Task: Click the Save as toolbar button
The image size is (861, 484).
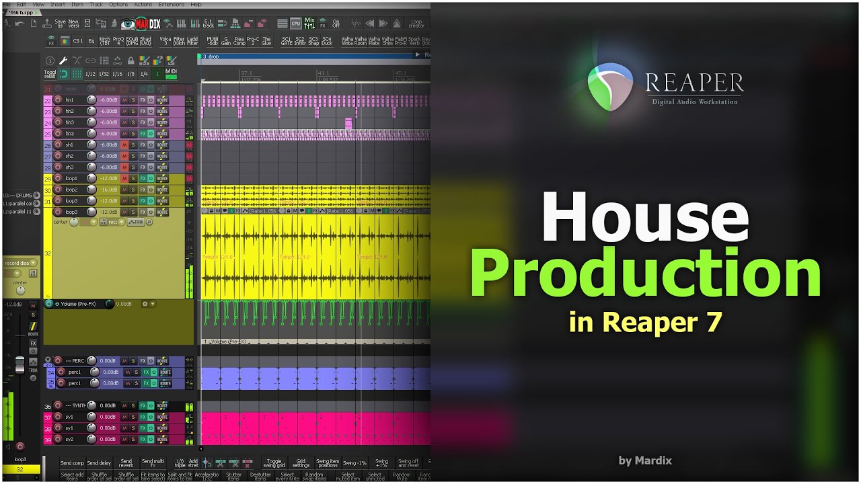Action: [x=61, y=24]
